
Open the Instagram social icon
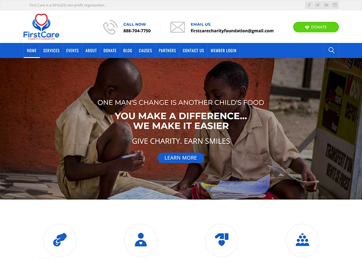335,5
